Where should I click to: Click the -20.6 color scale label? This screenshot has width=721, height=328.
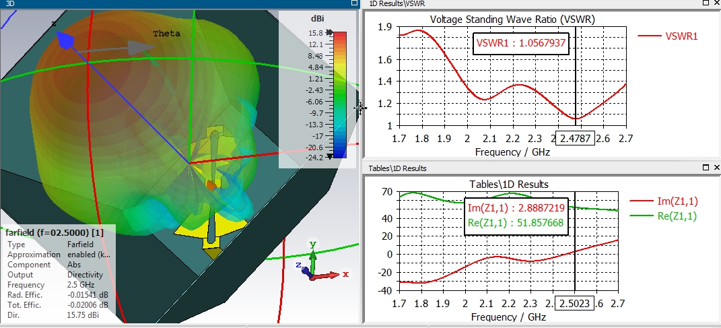pyautogui.click(x=314, y=147)
